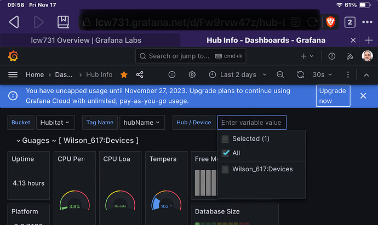
Task: Select the Hub Info Dashboards tab
Action: 266,40
